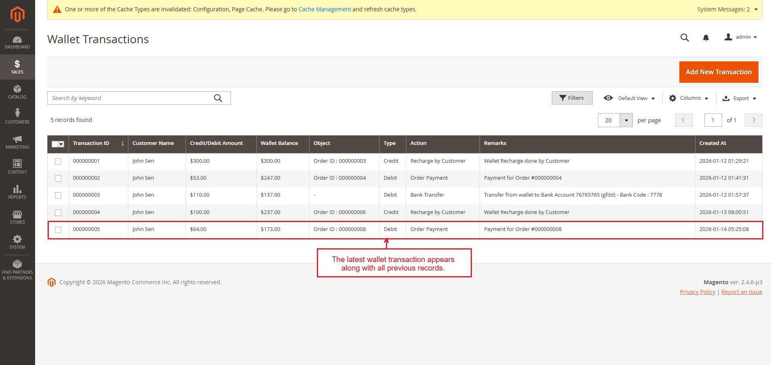Click the Search by keyword field
Image resolution: width=771 pixels, height=365 pixels.
131,98
